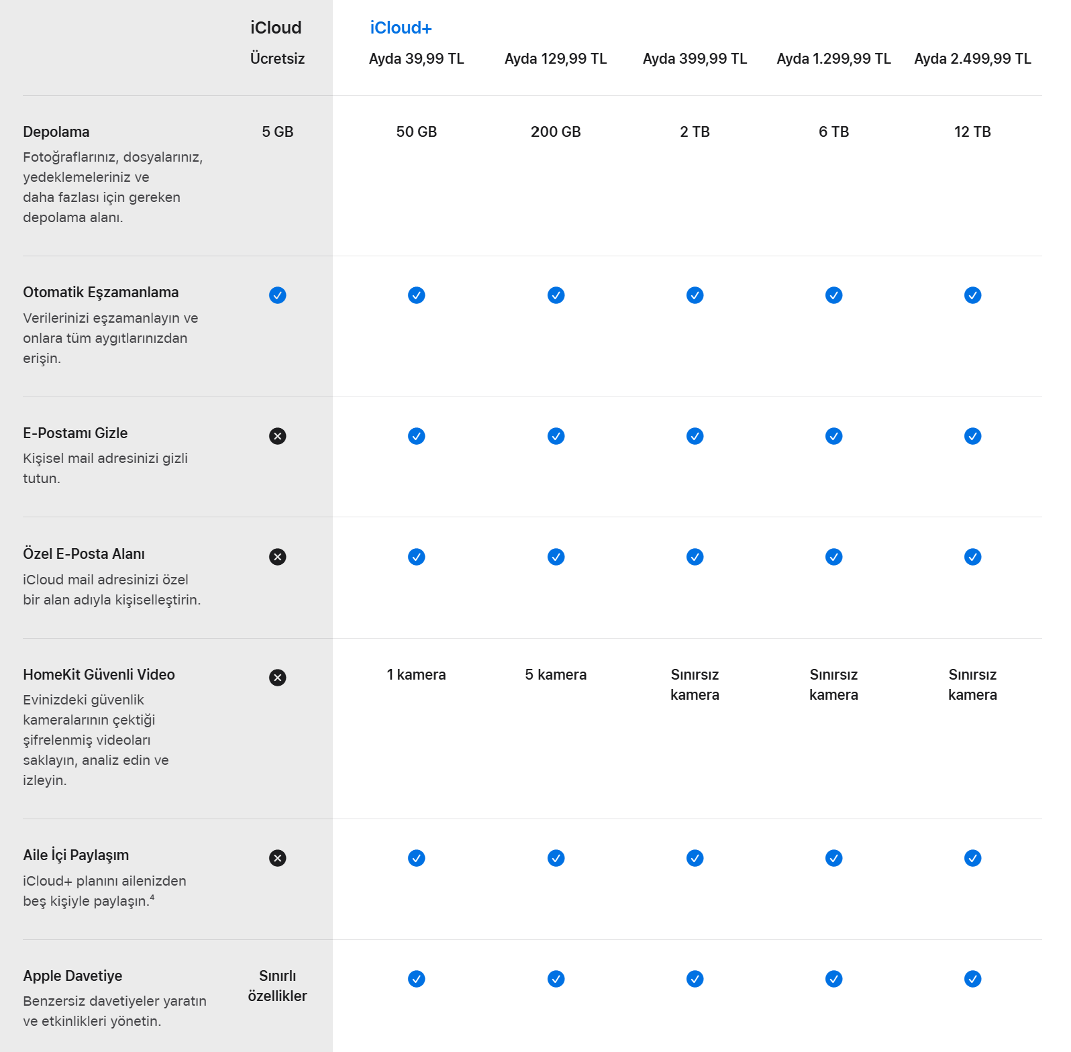Click the free iCloud Otomatik Eşzamanlama checkmark
This screenshot has height=1052, width=1071.
click(277, 295)
